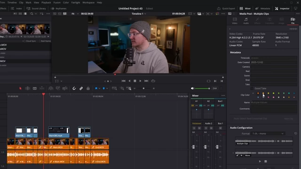The height and width of the screenshot is (169, 301).
Task: Switch media pool to list view
Action: click(x=25, y=14)
